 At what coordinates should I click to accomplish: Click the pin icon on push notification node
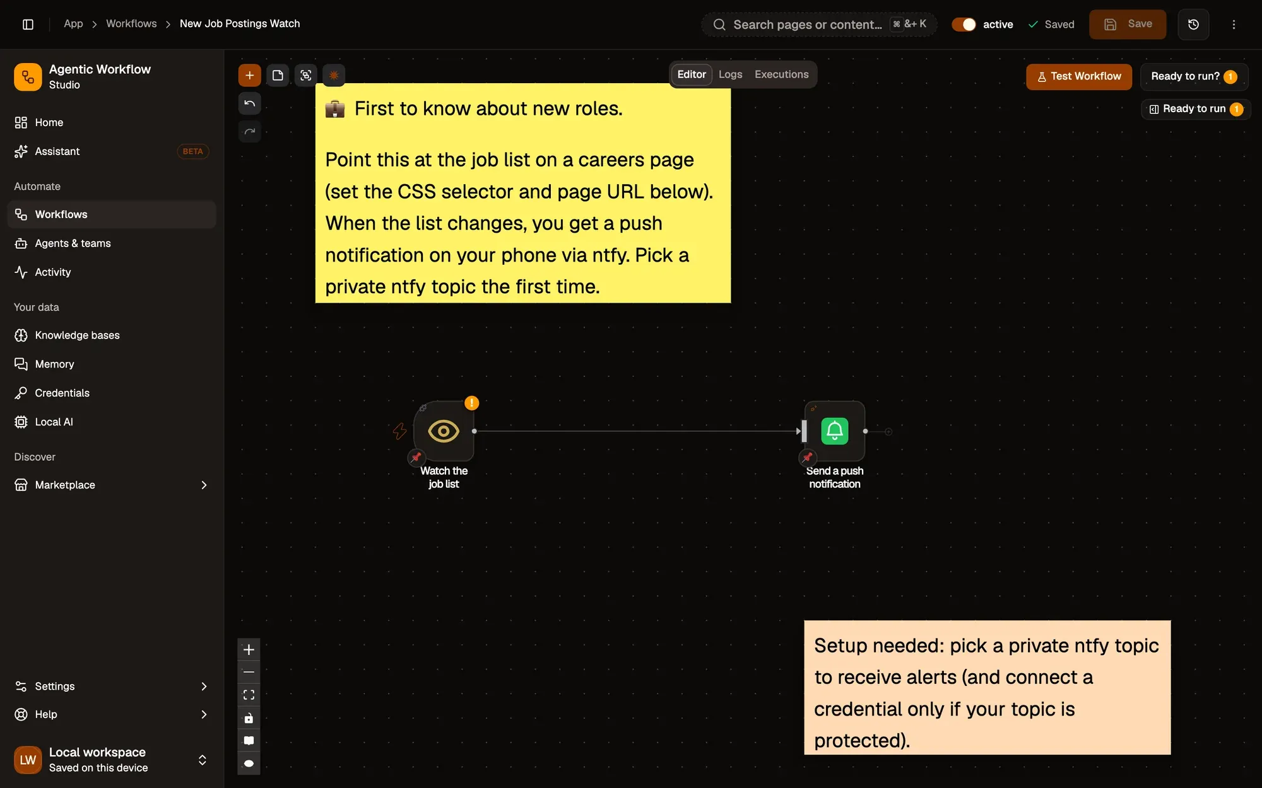click(x=807, y=457)
